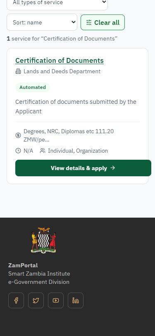Click View details & apply button

(x=83, y=168)
